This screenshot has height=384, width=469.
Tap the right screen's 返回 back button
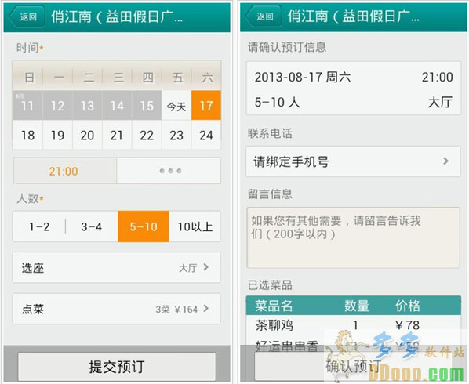[264, 16]
